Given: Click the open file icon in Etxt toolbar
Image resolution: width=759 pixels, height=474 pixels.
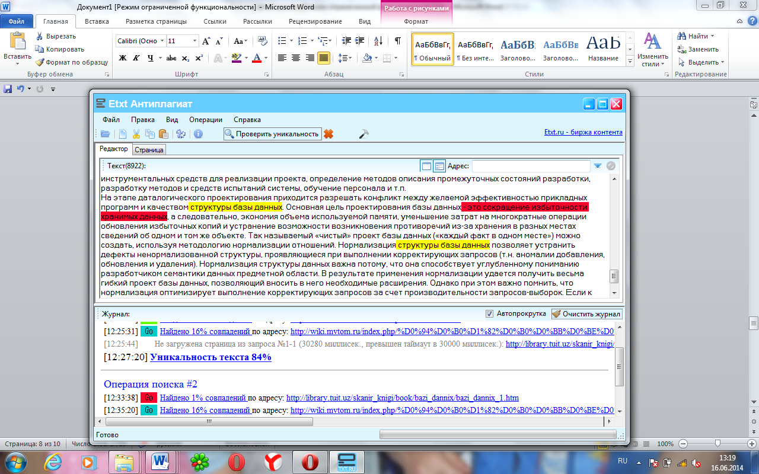Looking at the screenshot, I should (105, 134).
